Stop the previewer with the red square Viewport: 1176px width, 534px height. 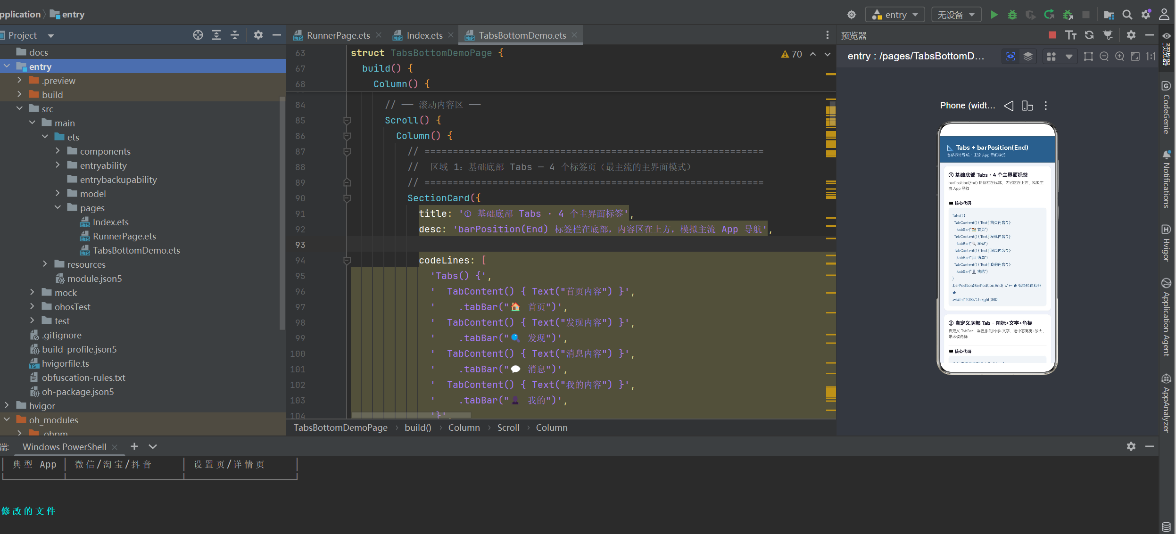1052,35
